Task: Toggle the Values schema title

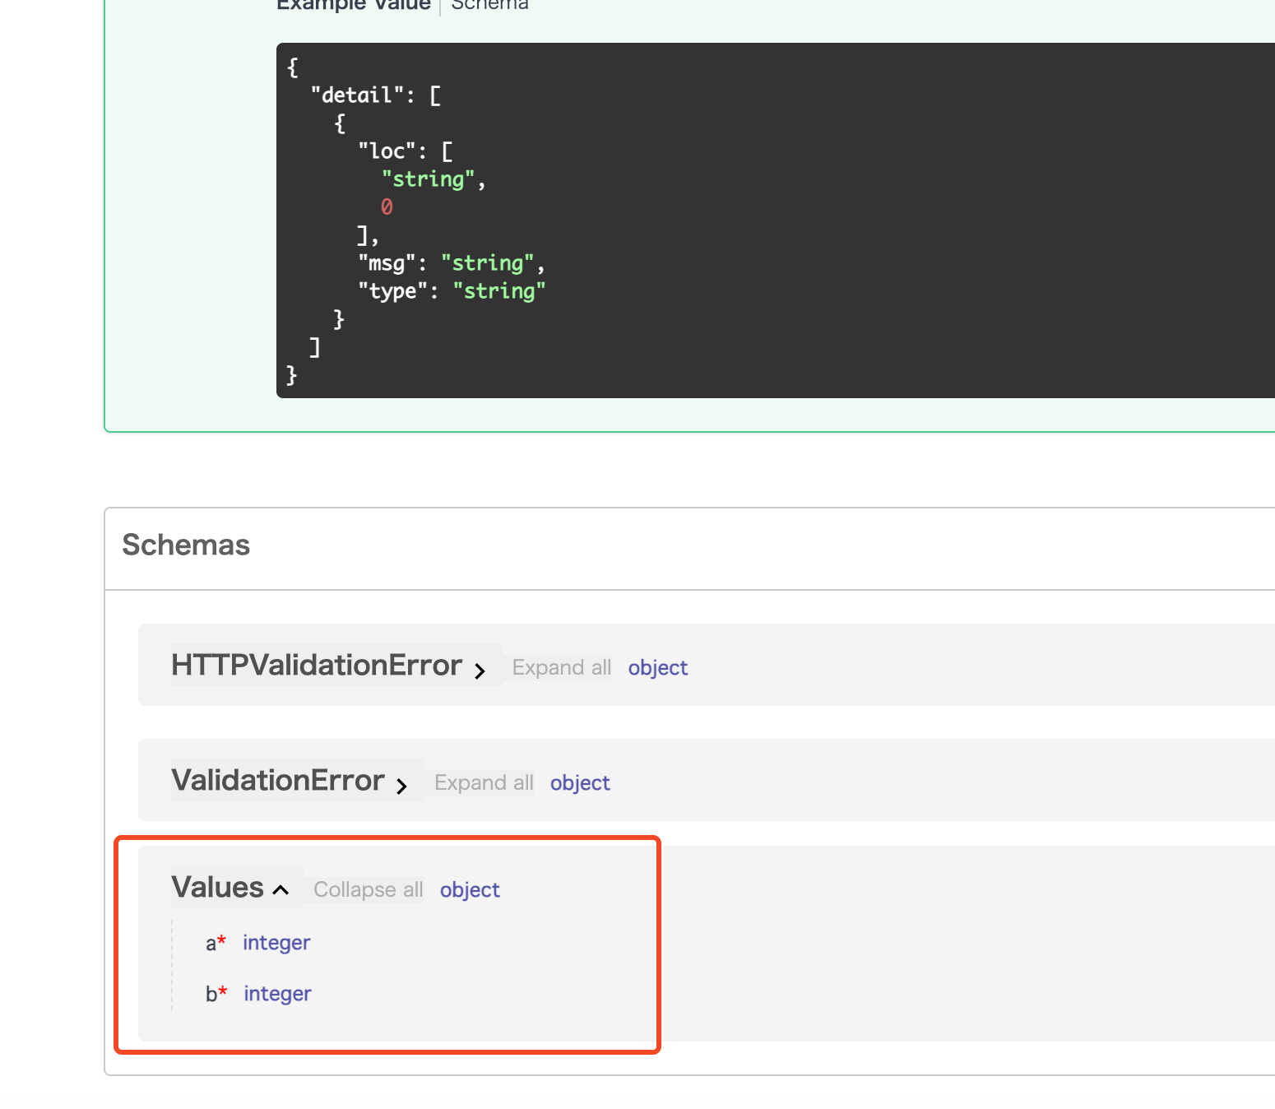Action: pyautogui.click(x=217, y=887)
